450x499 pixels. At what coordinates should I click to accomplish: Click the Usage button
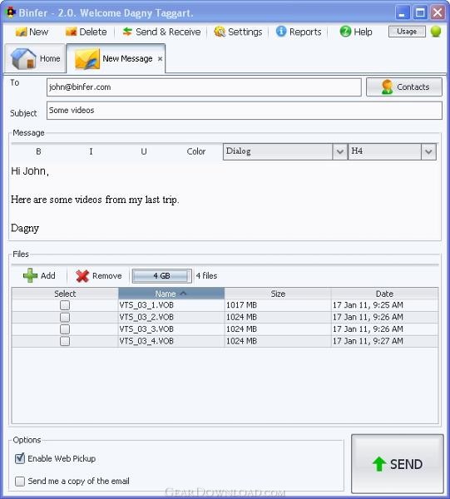[407, 32]
